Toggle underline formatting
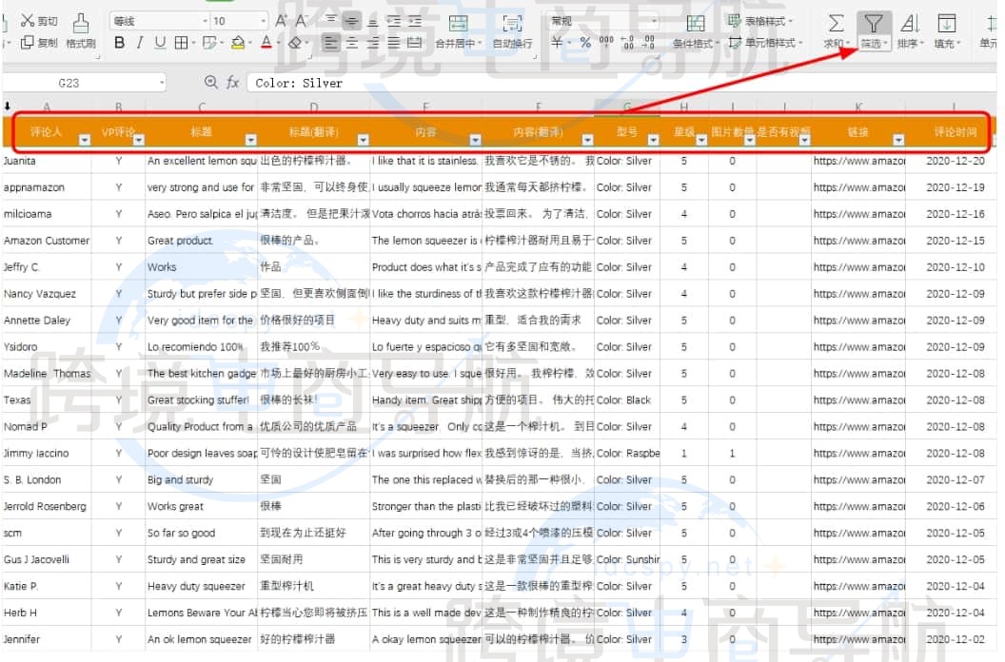This screenshot has height=662, width=1005. pos(160,43)
